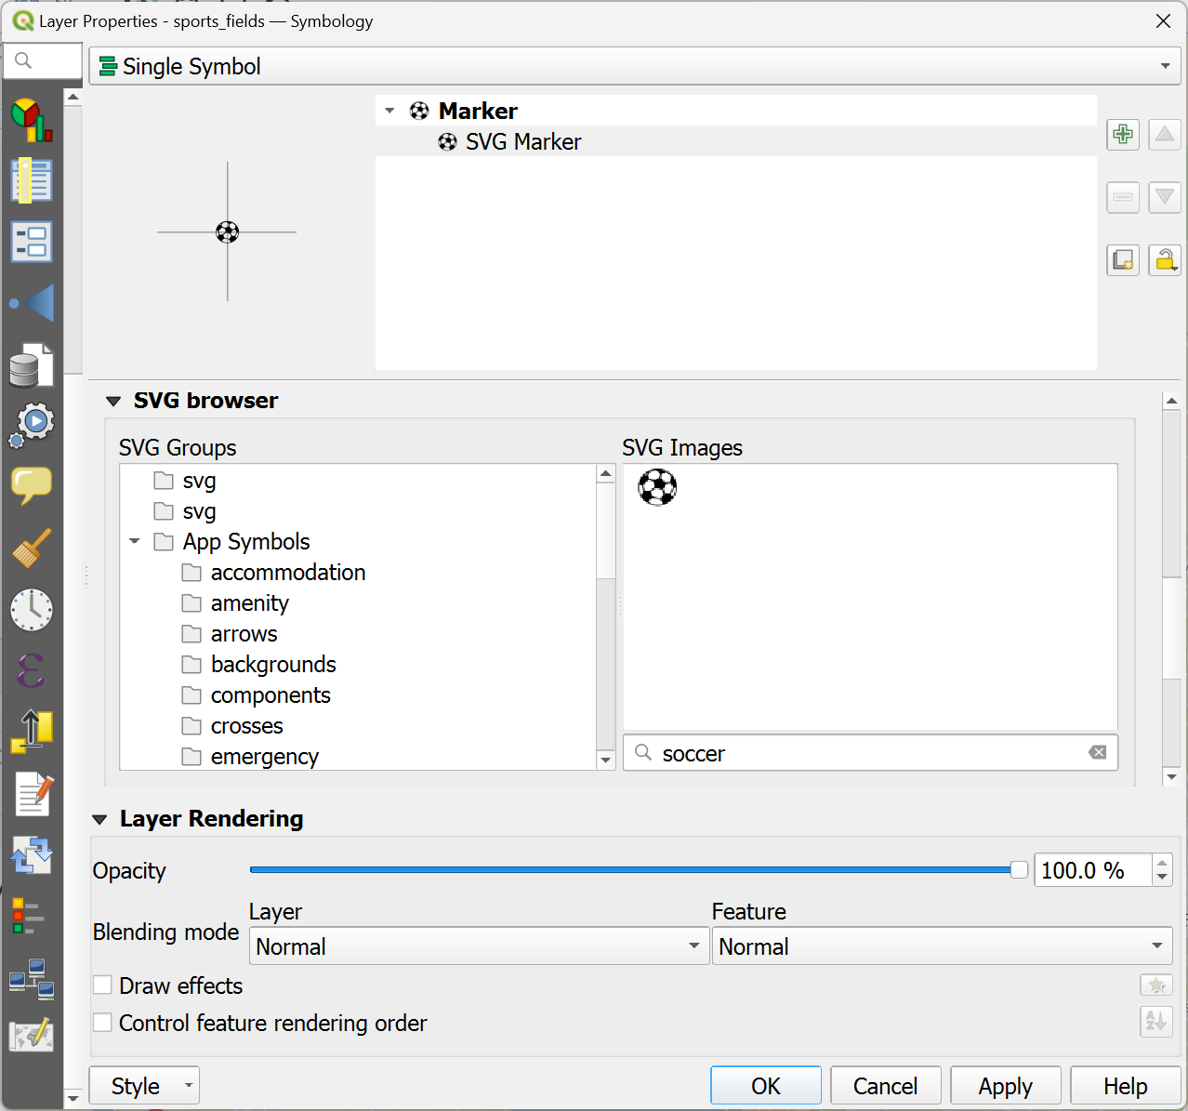This screenshot has width=1188, height=1111.
Task: Open the Attributes Form tab
Action: [32, 242]
